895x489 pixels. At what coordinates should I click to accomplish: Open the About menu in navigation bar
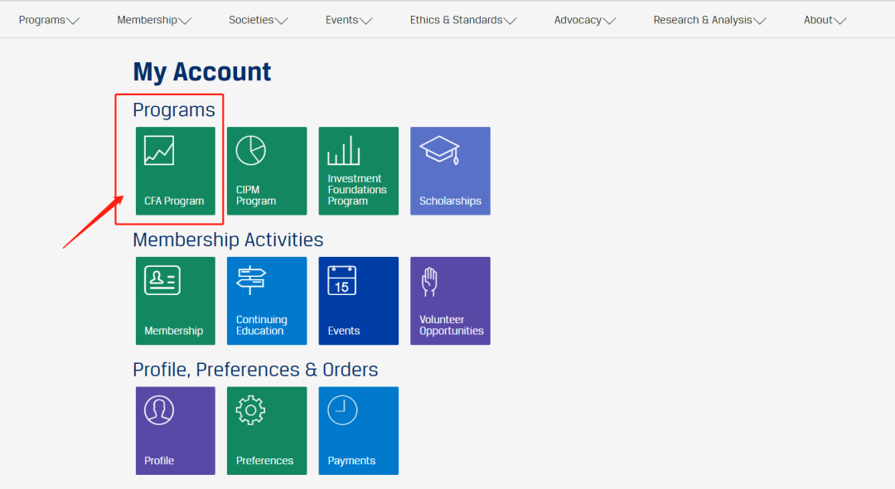(825, 20)
